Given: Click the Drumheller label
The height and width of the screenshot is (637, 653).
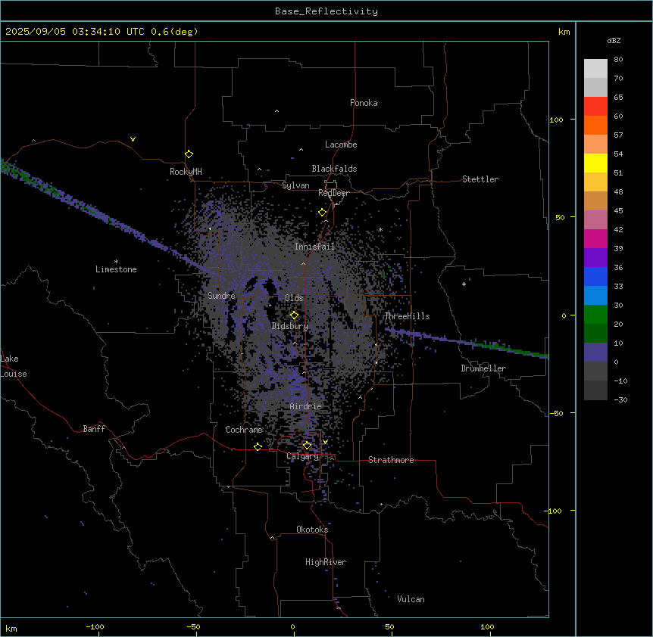Looking at the screenshot, I should [483, 368].
